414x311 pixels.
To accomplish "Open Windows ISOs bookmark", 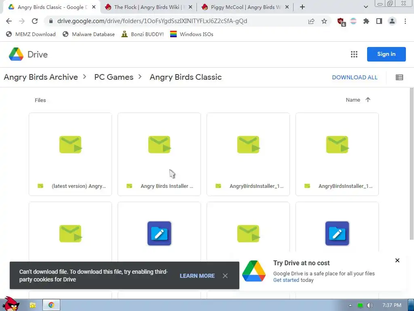I will pos(192,34).
